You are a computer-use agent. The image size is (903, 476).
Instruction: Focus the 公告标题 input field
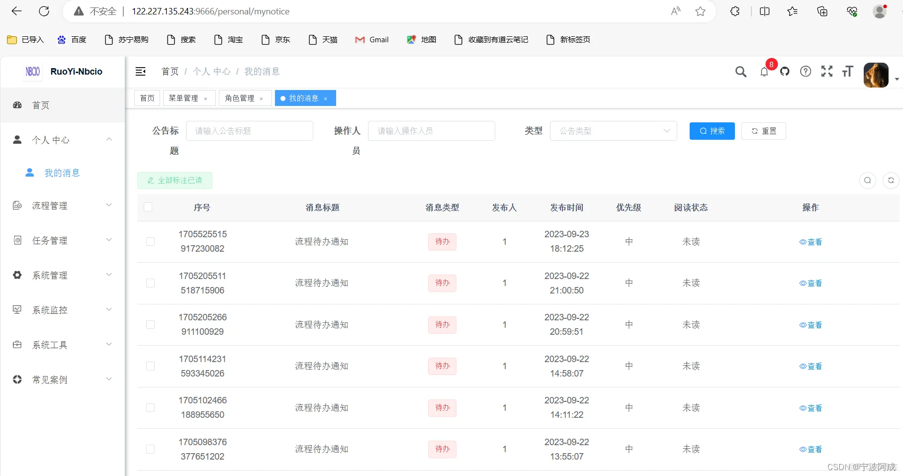[250, 131]
